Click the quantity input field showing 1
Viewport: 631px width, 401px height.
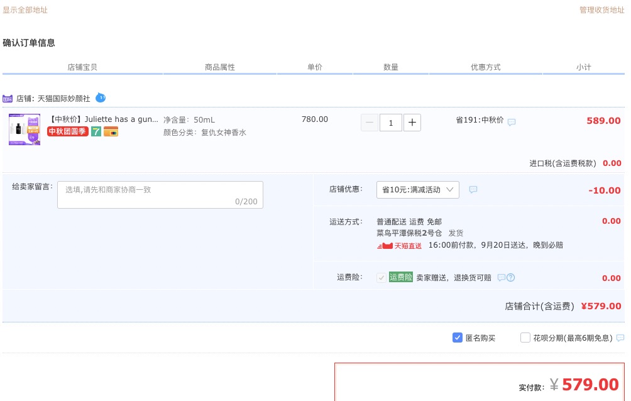(x=391, y=123)
